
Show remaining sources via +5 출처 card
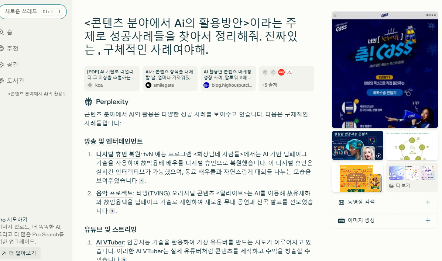pos(287,79)
